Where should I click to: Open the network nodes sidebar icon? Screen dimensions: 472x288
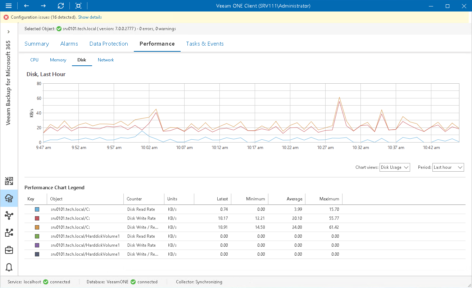[9, 215]
